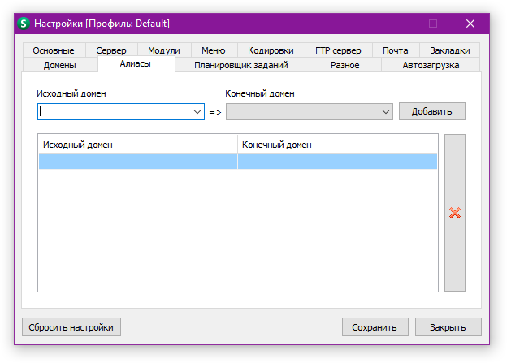
Task: Click in the Исходный домен text field
Action: tap(114, 111)
